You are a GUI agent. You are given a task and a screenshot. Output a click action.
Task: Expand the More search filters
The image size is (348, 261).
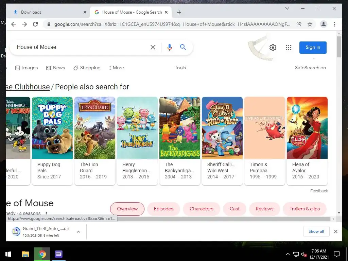(x=116, y=68)
